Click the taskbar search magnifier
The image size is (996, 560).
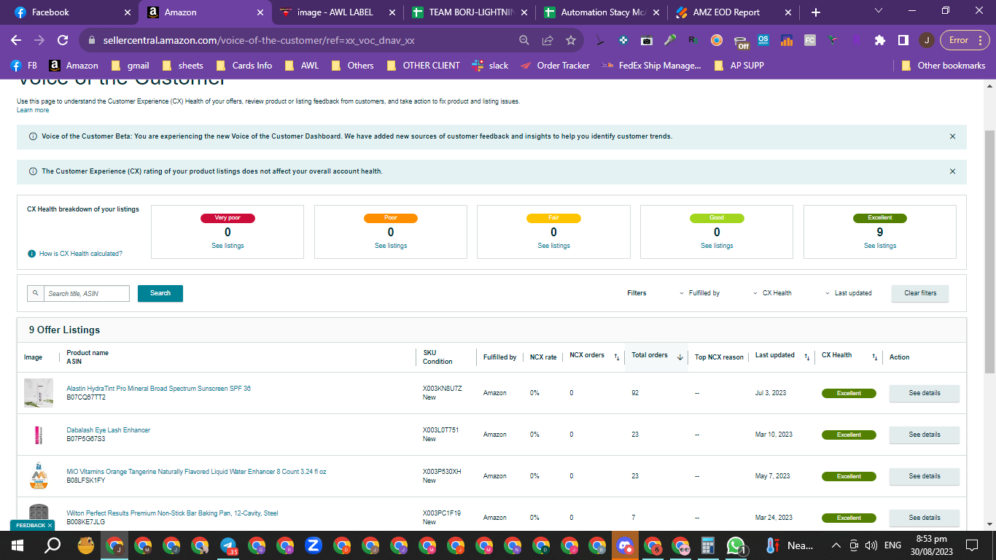click(x=52, y=545)
